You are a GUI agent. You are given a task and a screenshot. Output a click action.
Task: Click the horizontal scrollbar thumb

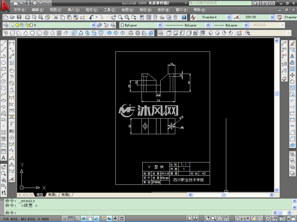pyautogui.click(x=223, y=195)
